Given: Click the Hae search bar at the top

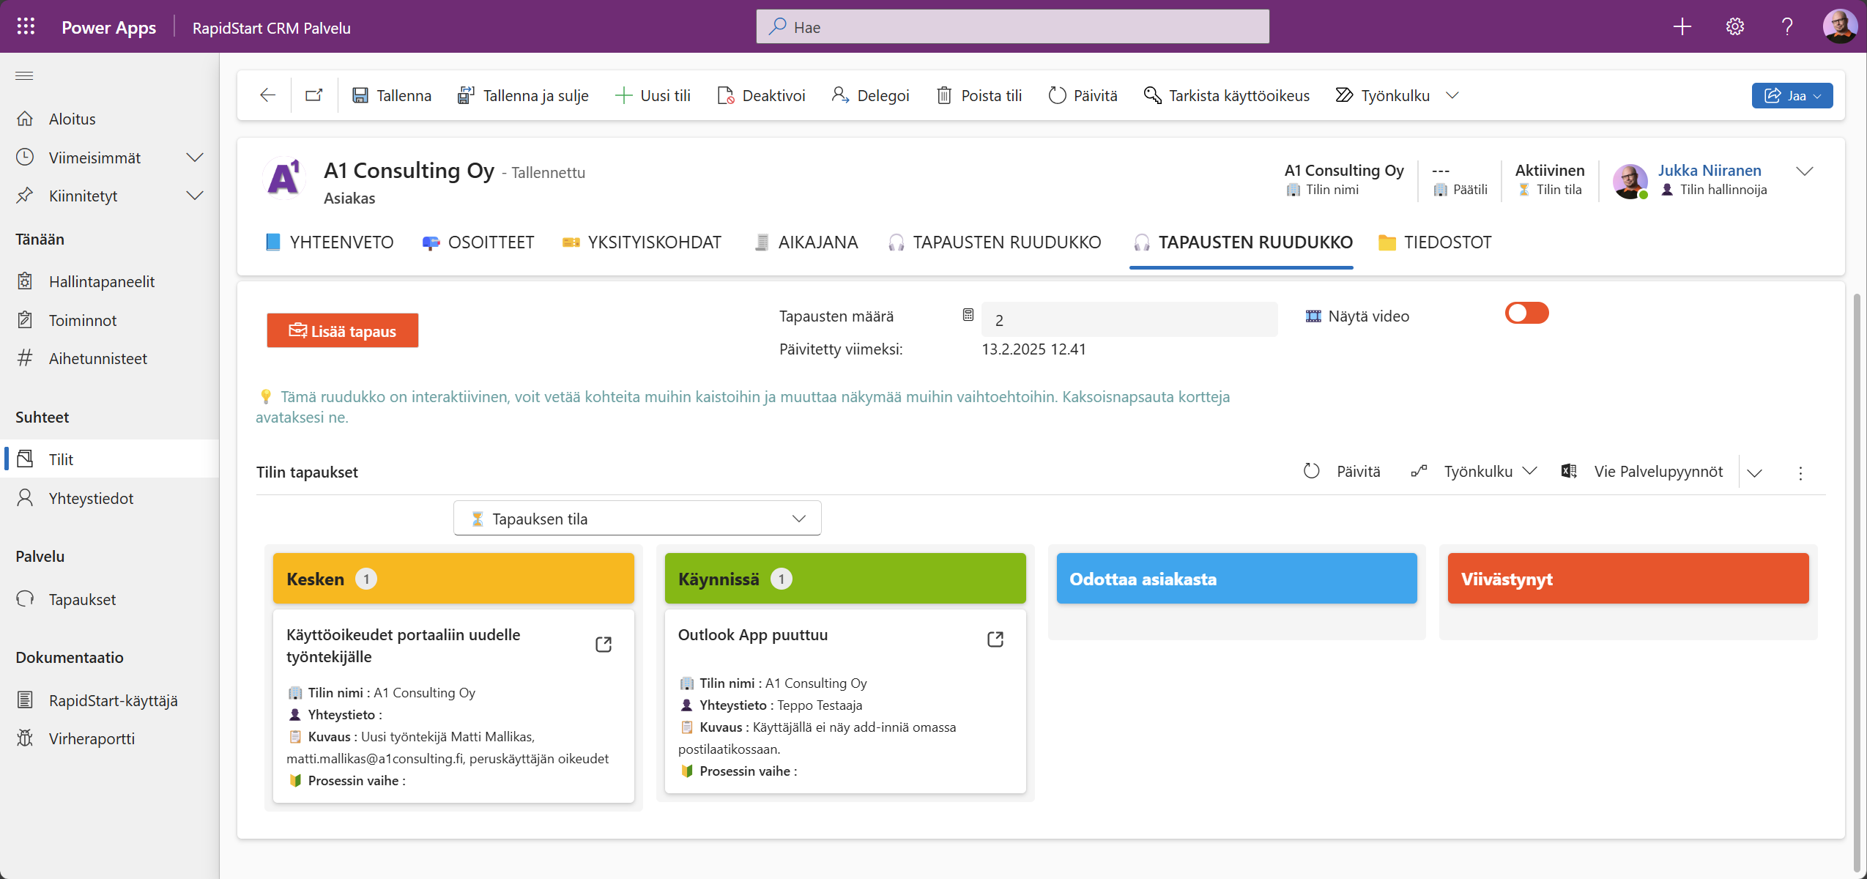Looking at the screenshot, I should pos(1011,26).
